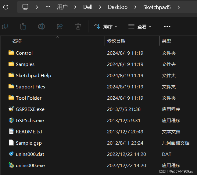
Task: Select the unins000.exe file name
Action: (30, 166)
